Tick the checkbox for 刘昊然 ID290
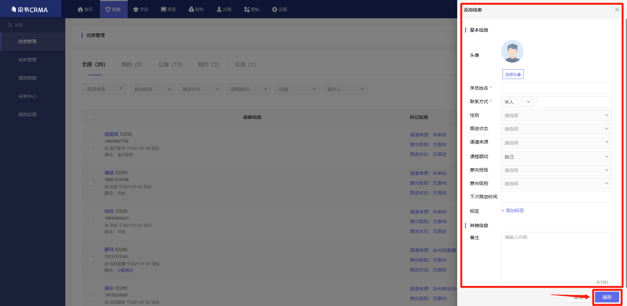Image resolution: width=627 pixels, height=306 pixels. [x=91, y=144]
